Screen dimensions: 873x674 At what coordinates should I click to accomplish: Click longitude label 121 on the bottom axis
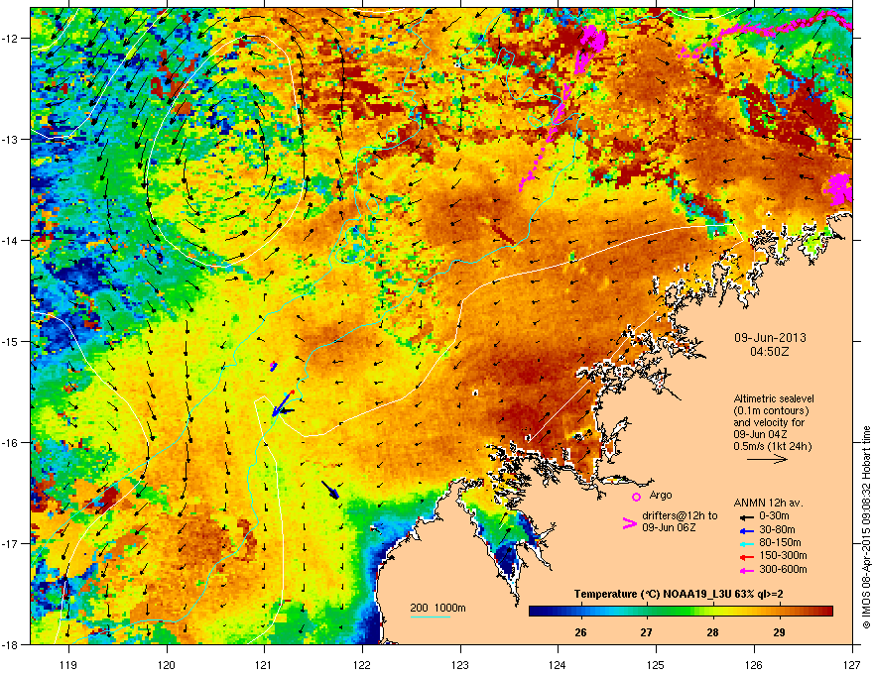[264, 664]
